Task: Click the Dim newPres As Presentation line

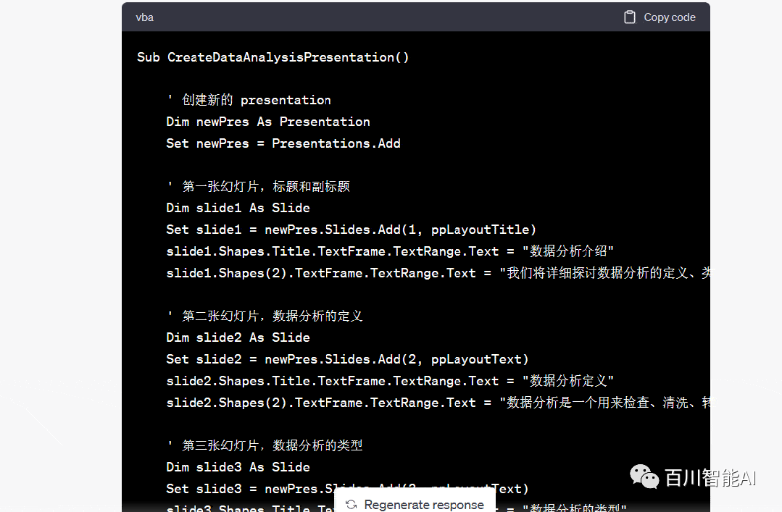Action: pyautogui.click(x=267, y=122)
